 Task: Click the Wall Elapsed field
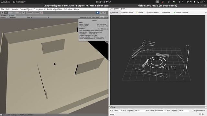[x=184, y=111]
